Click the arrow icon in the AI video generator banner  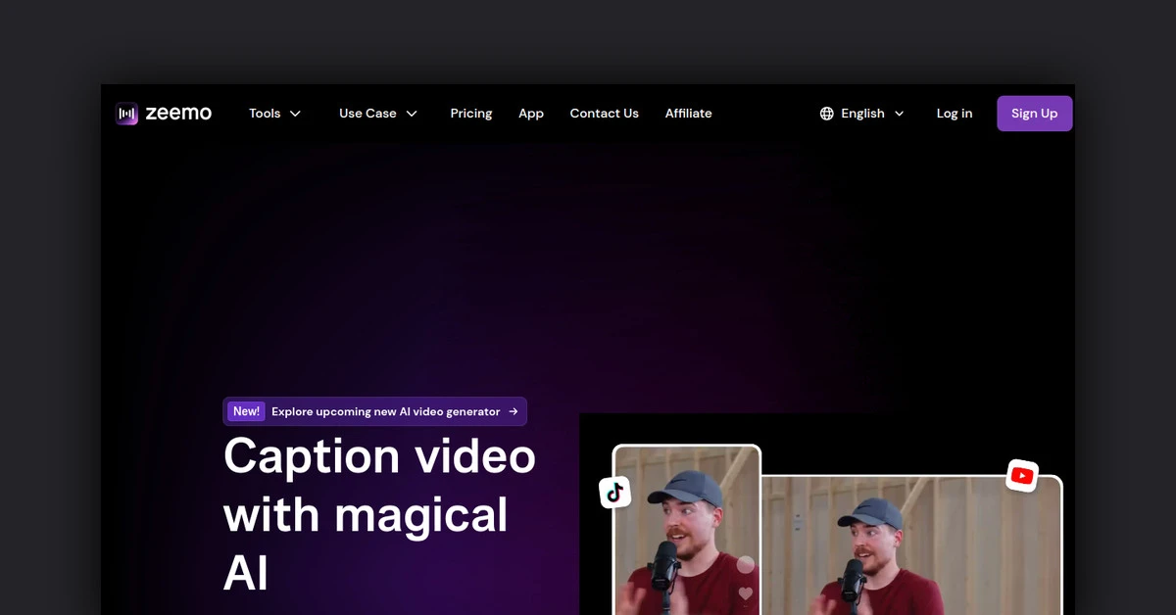[x=514, y=412]
